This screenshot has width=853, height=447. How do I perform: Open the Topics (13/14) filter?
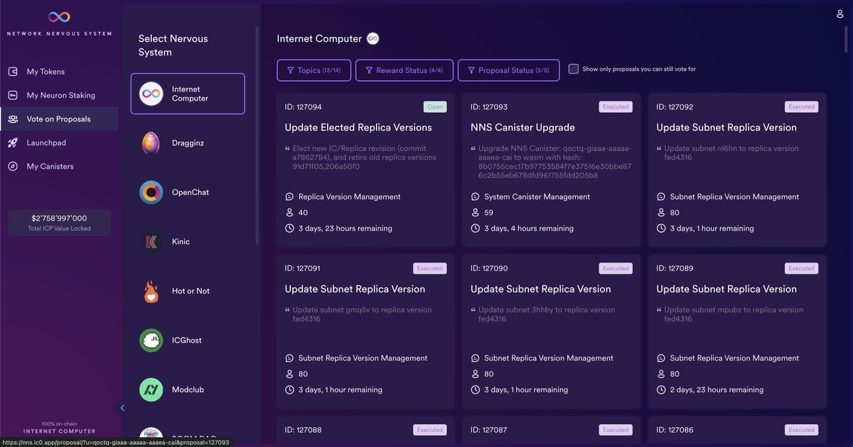(x=313, y=70)
